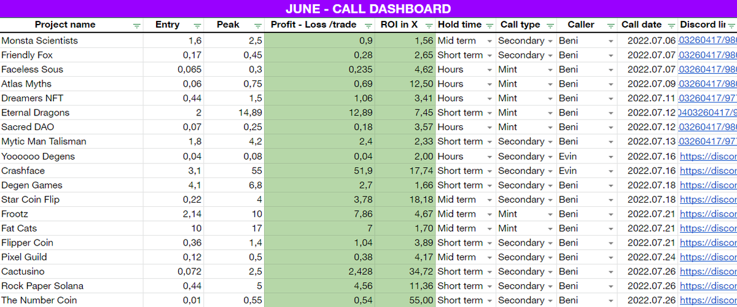Open filter for ROI in X column

[x=429, y=26]
